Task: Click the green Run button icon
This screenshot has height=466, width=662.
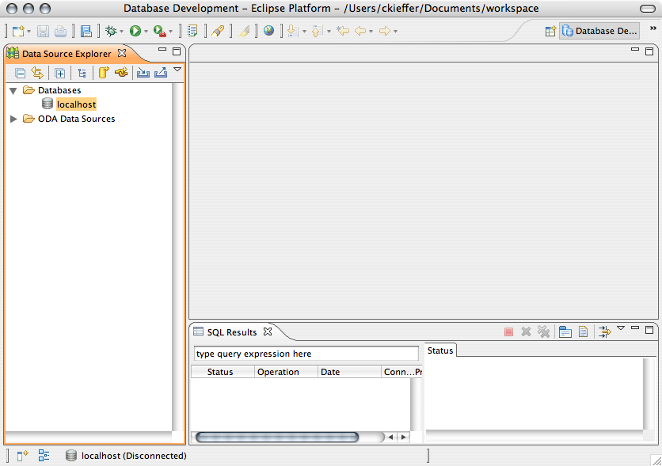Action: point(135,31)
